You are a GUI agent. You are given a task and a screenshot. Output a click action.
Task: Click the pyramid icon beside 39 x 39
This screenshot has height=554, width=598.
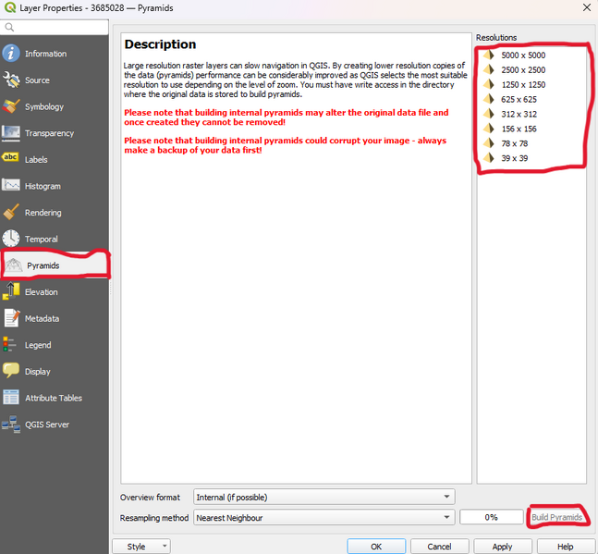[489, 157]
